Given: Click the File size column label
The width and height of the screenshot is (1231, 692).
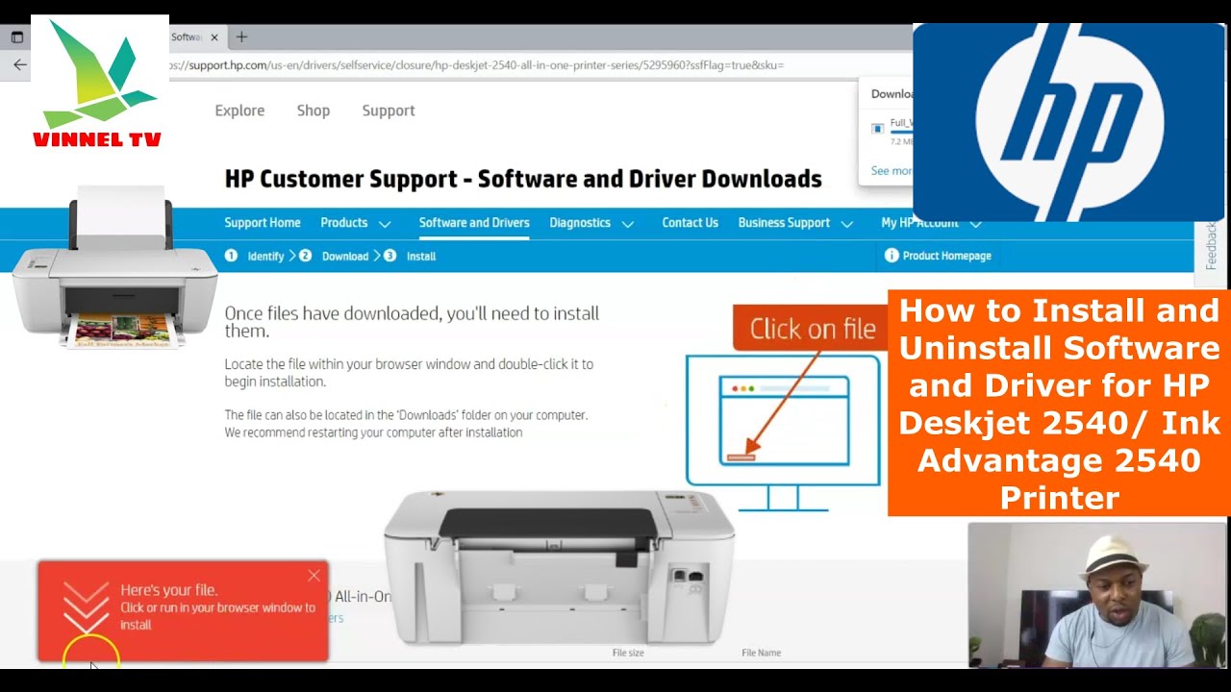Looking at the screenshot, I should pyautogui.click(x=628, y=653).
